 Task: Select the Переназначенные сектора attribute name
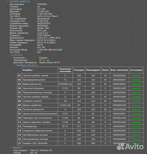pyautogui.click(x=37, y=92)
